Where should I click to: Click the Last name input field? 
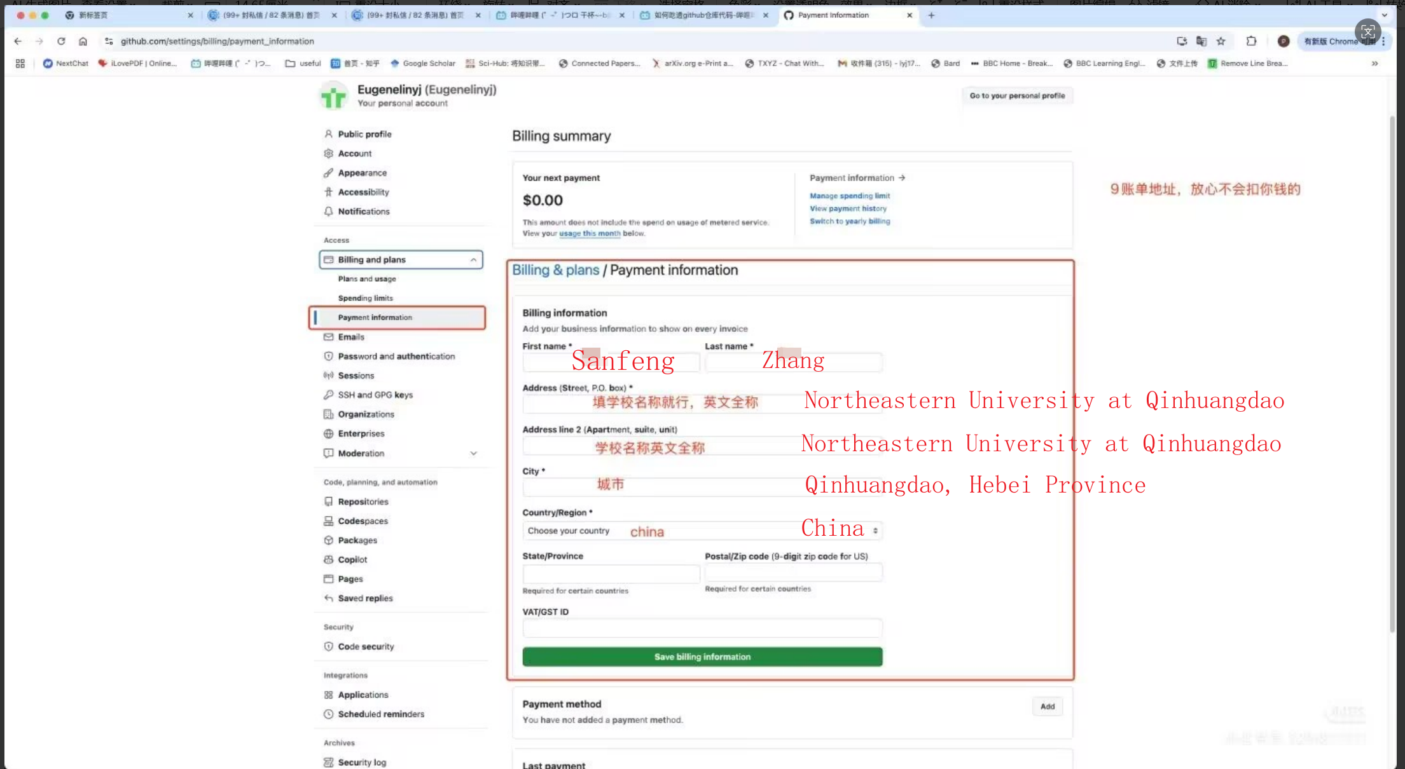coord(793,362)
